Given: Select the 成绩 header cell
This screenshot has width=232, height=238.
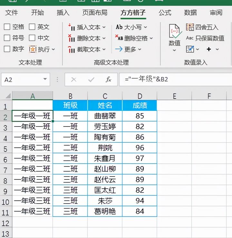Looking at the screenshot, I should (140, 105).
